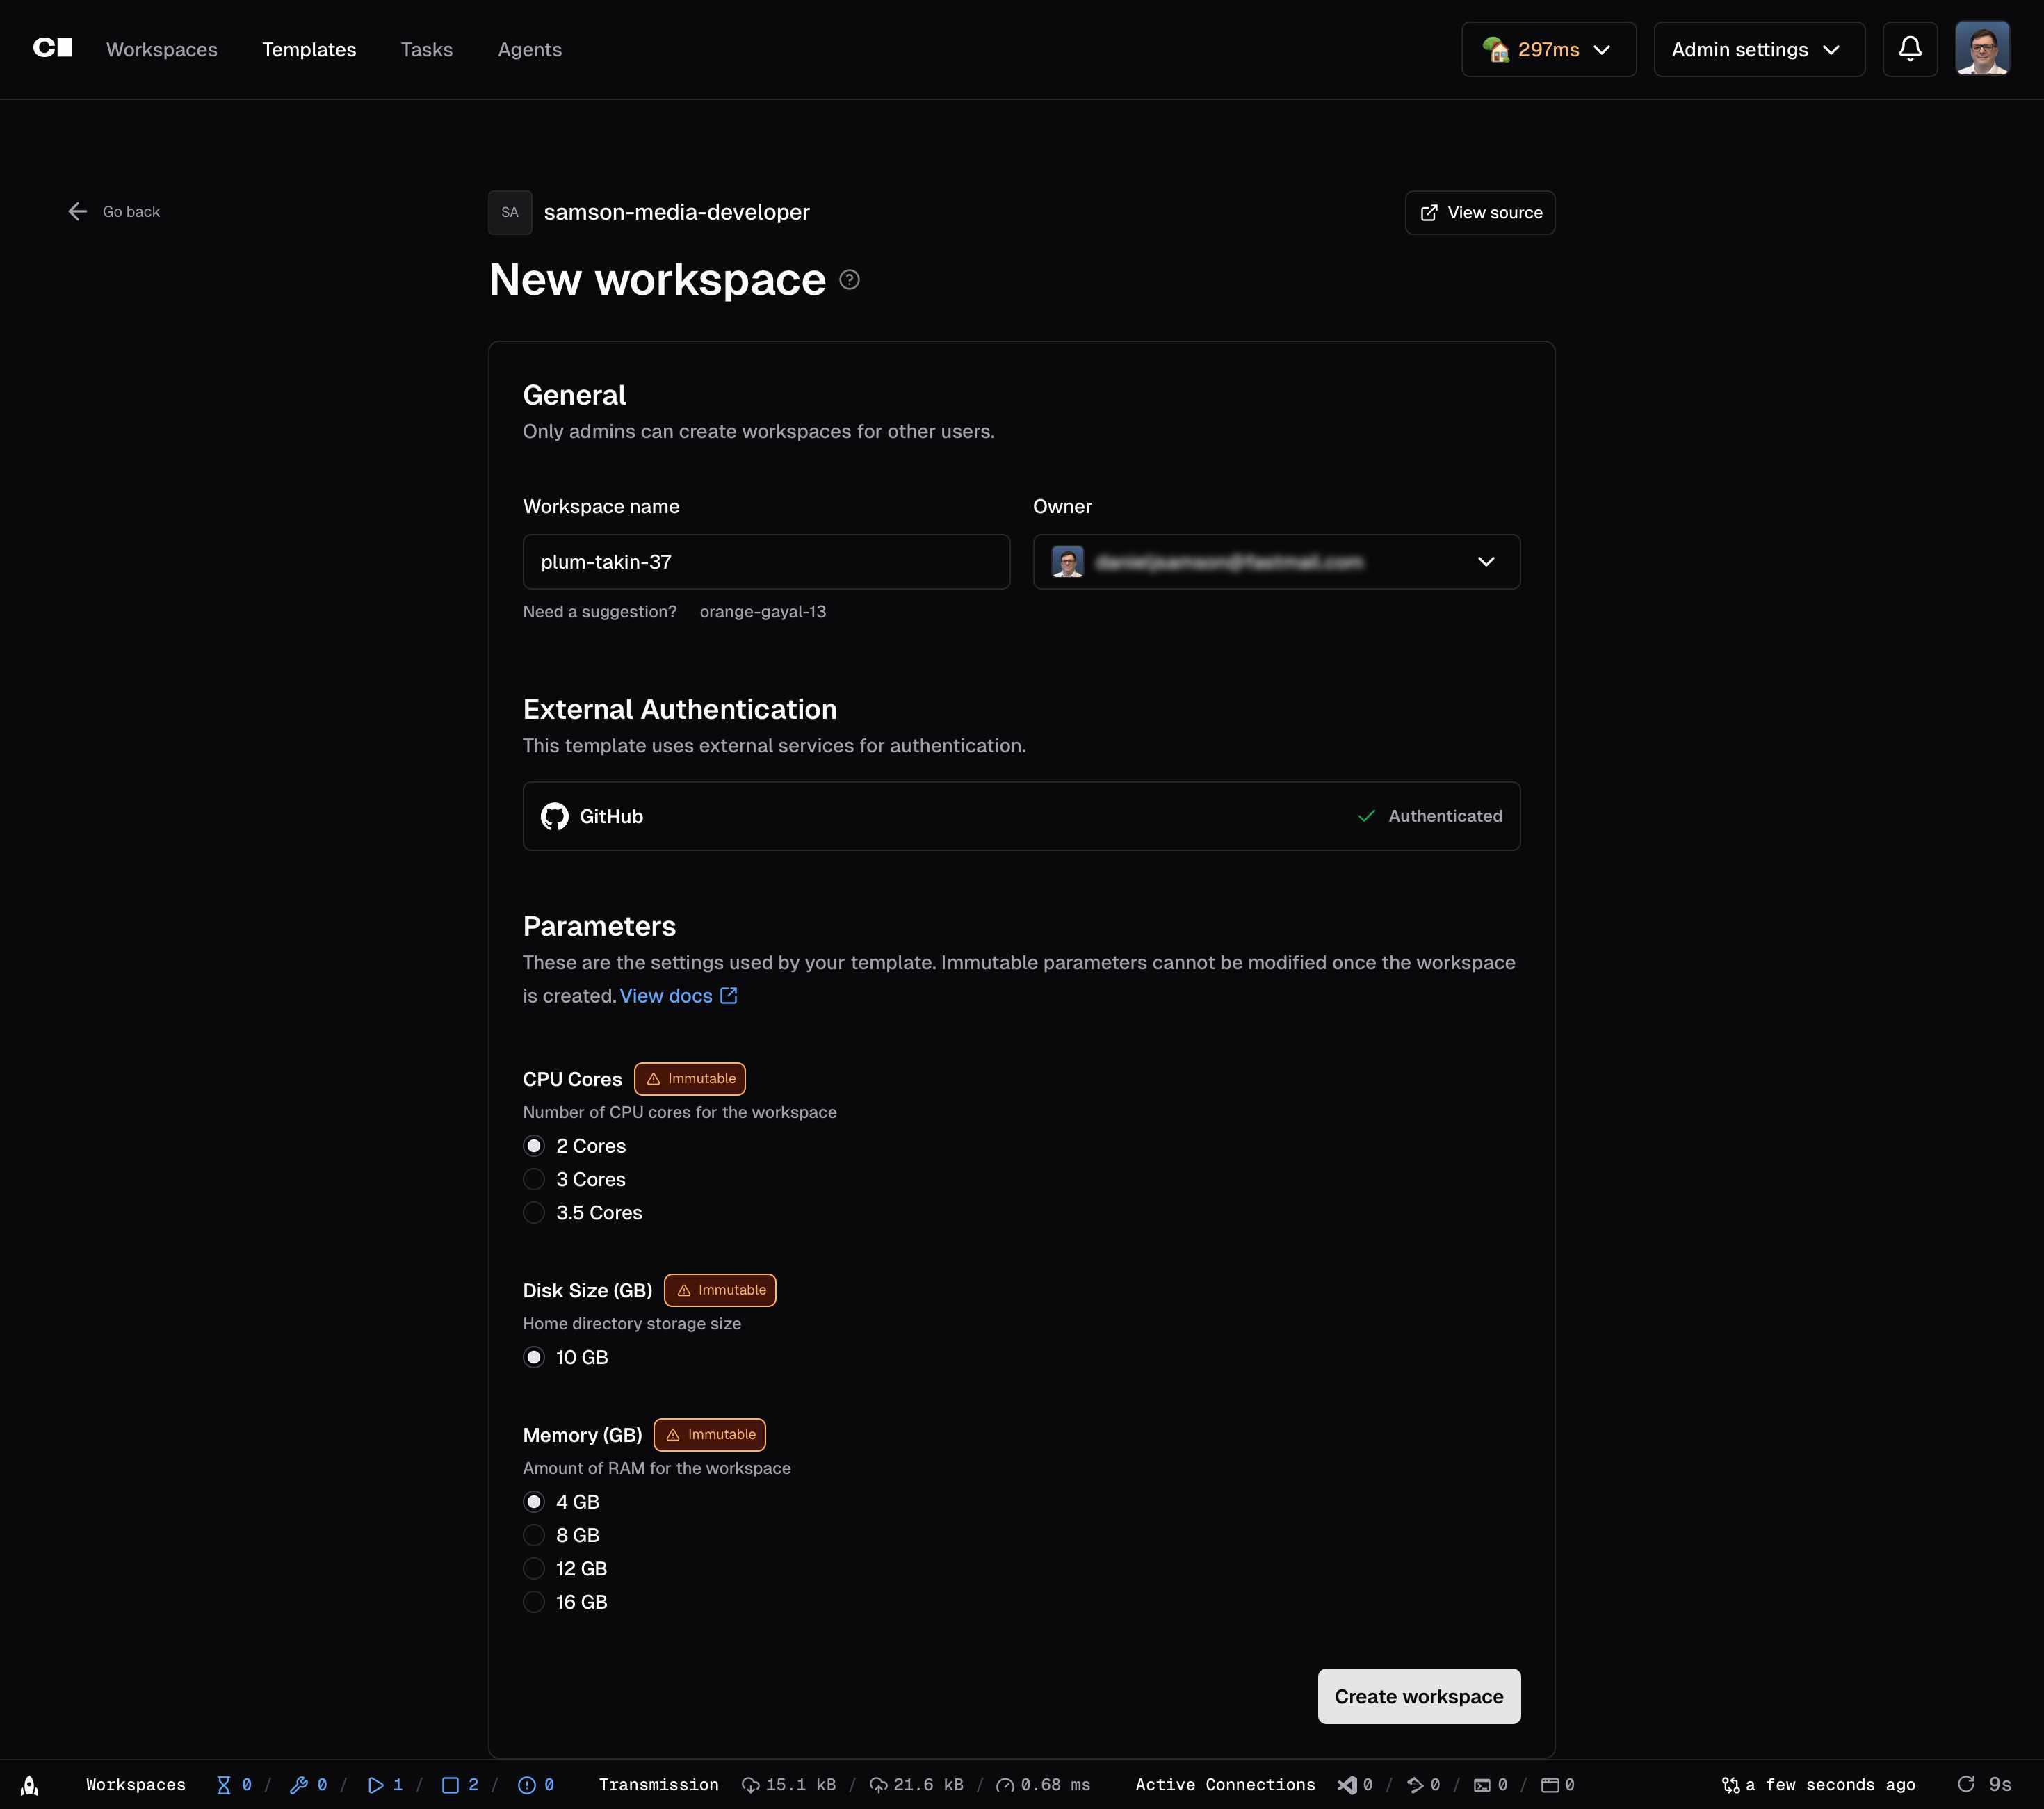
Task: Open the Workspaces nav tab
Action: [161, 49]
